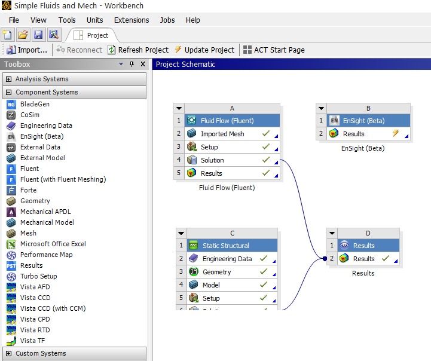
Task: Click the Save project icon
Action: point(38,35)
